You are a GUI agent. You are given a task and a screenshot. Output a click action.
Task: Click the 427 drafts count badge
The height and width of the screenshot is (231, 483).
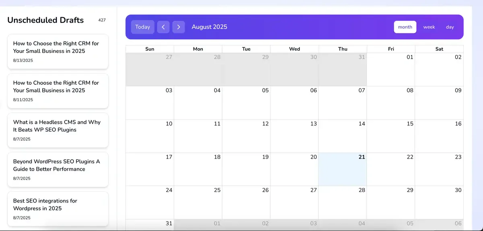tap(102, 20)
